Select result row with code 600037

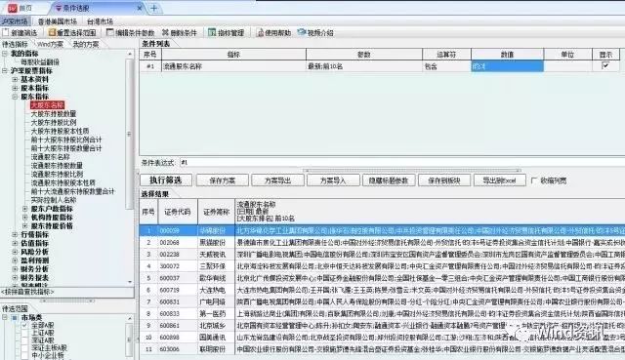[382, 278]
